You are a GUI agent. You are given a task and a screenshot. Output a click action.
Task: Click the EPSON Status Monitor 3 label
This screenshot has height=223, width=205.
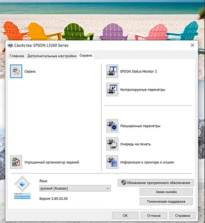[x=138, y=71]
